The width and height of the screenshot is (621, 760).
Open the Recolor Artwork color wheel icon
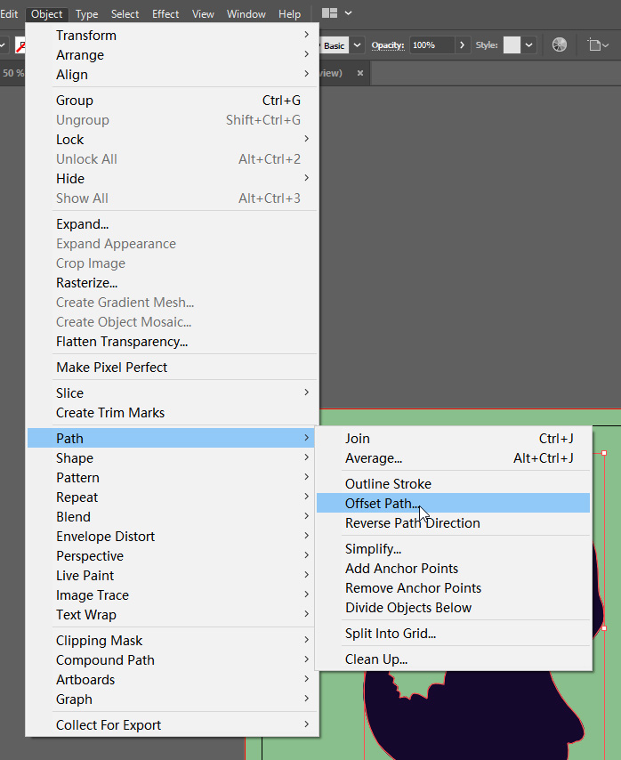tap(560, 44)
